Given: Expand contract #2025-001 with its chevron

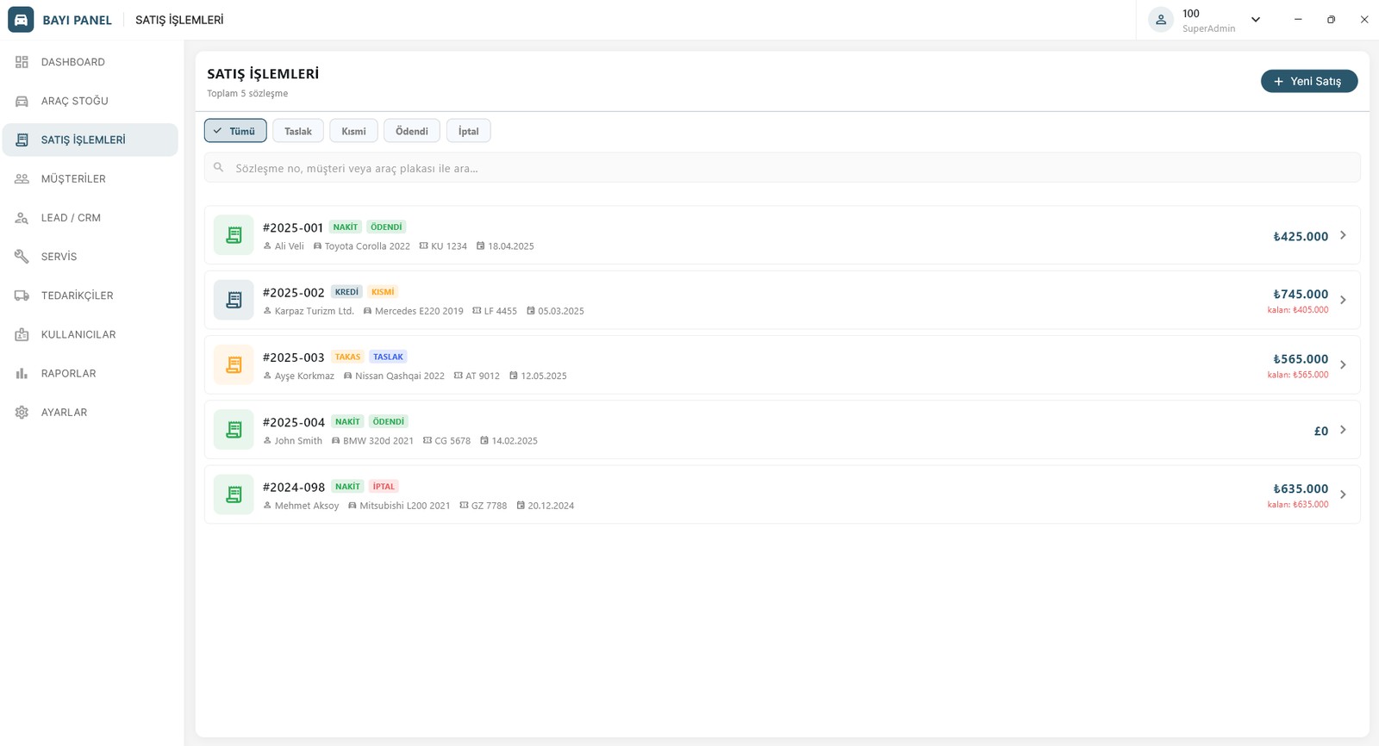Looking at the screenshot, I should coord(1343,235).
